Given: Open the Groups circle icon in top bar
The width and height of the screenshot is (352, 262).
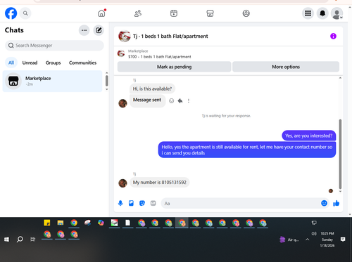Looking at the screenshot, I should pos(246,13).
